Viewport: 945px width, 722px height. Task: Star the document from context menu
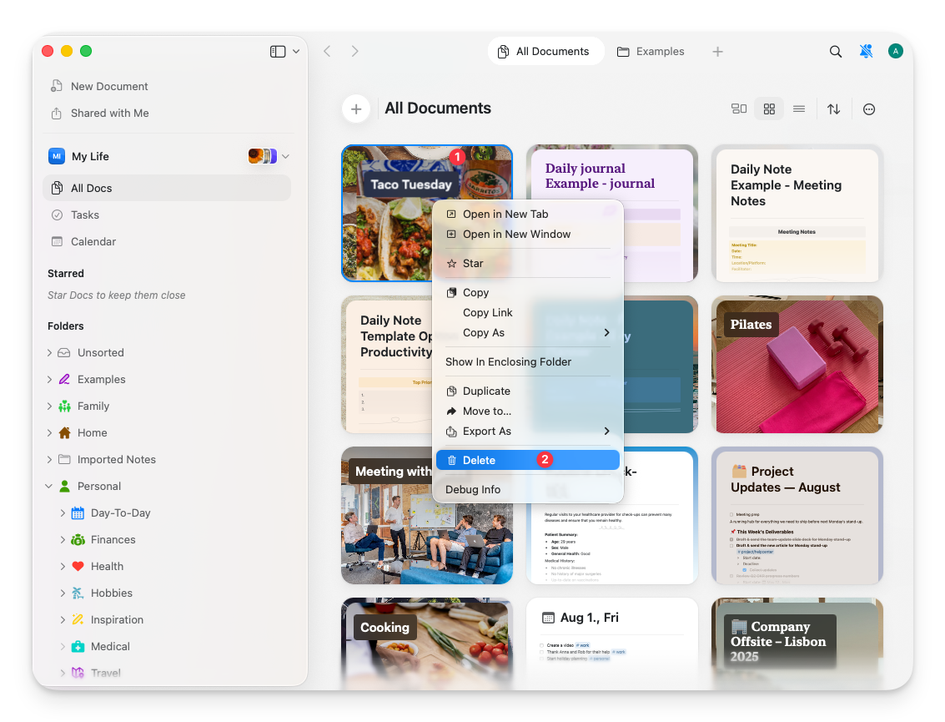pyautogui.click(x=528, y=264)
